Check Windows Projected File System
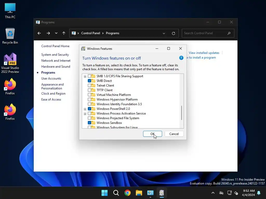266x199 pixels. click(89, 118)
